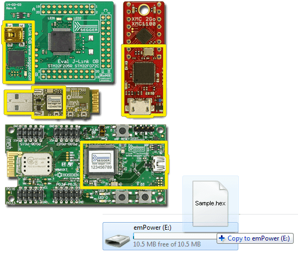Click the Copy to emPower (E:) tooltip
The image size is (298, 253).
click(x=255, y=238)
